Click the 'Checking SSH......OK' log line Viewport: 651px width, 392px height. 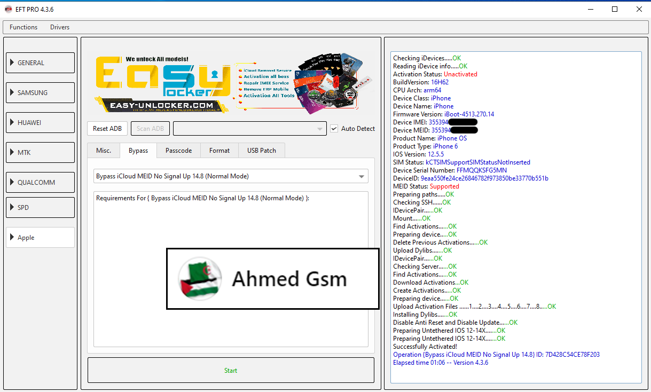pyautogui.click(x=422, y=202)
